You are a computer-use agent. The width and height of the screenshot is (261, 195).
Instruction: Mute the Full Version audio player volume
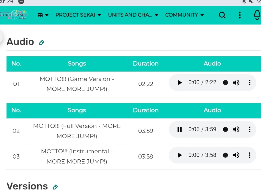pyautogui.click(x=236, y=129)
